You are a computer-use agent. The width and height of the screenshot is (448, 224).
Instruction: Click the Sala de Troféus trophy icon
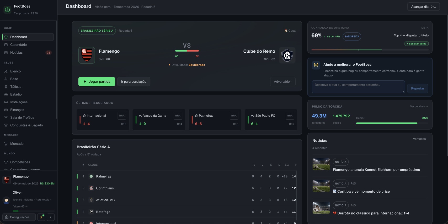[x=6, y=117]
